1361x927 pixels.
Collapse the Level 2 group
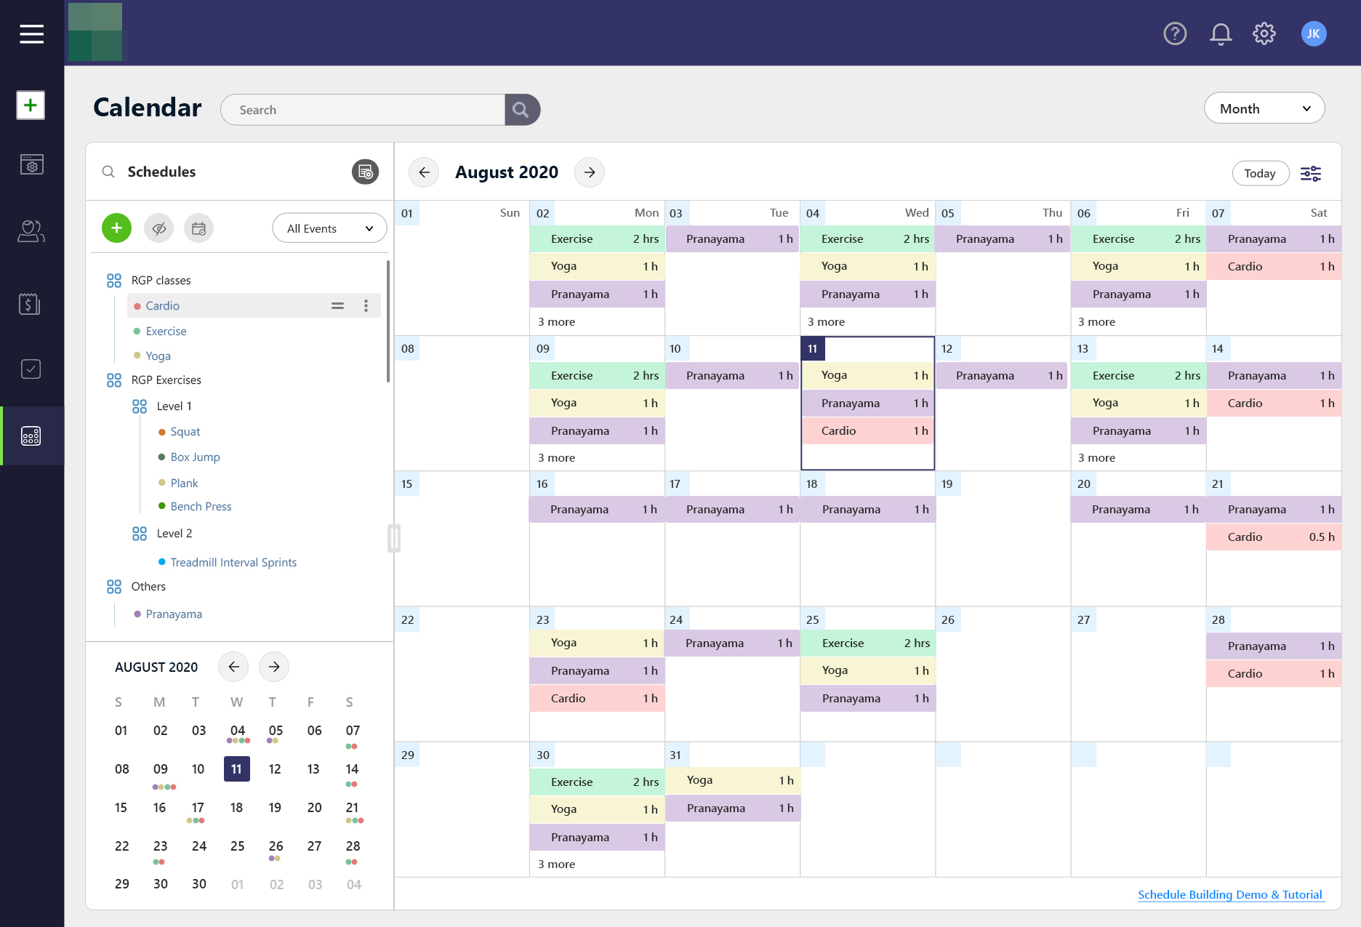pos(140,534)
